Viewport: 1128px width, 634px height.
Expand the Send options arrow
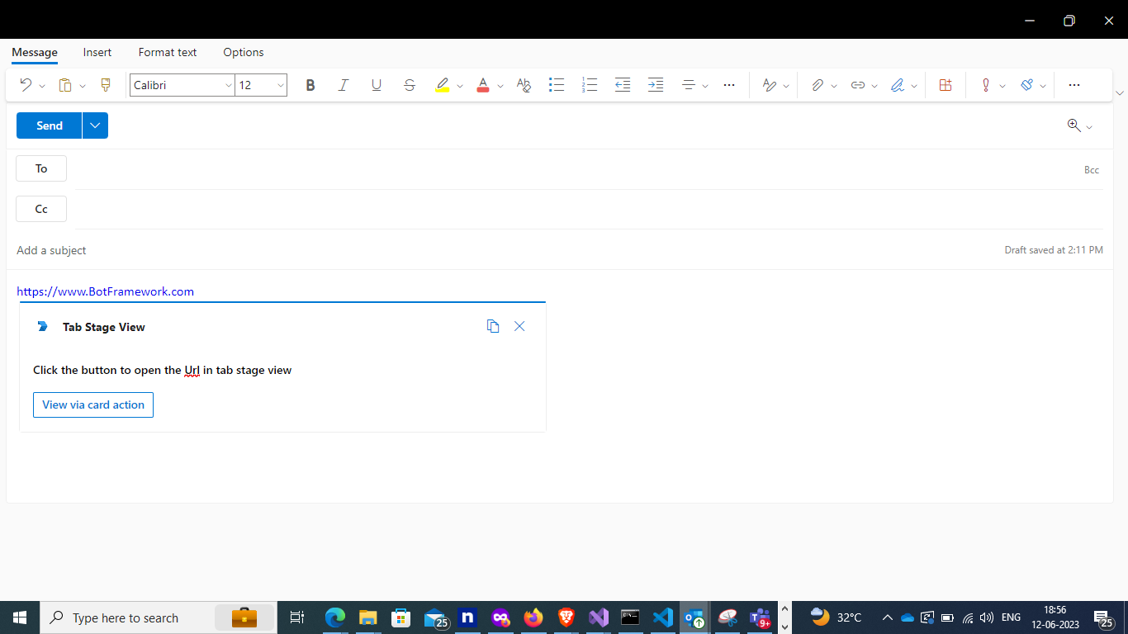tap(95, 125)
